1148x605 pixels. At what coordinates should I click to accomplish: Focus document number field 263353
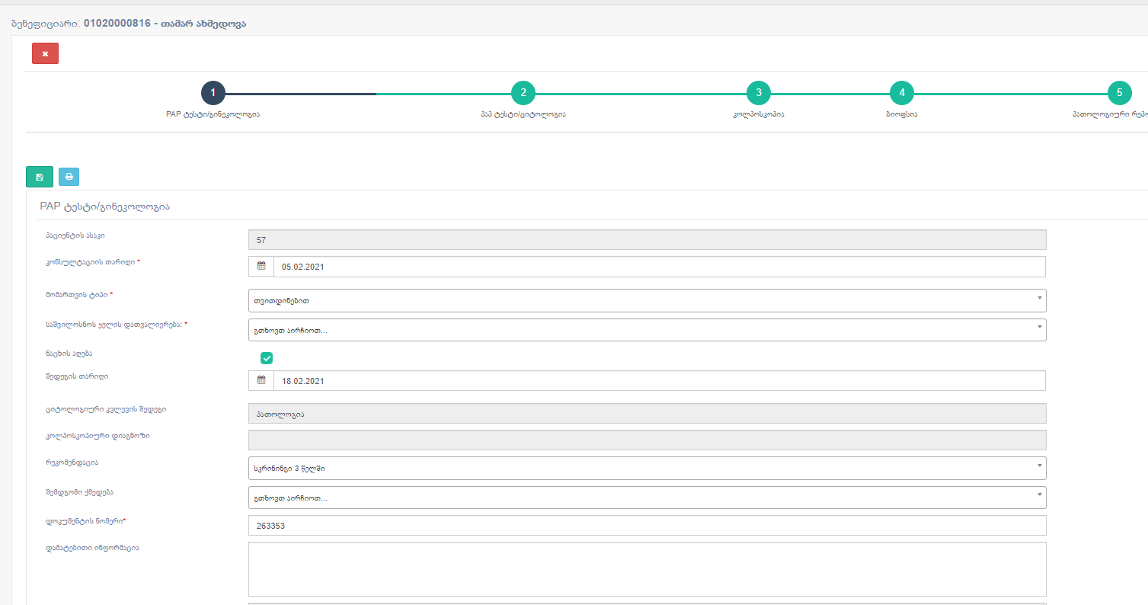[647, 526]
